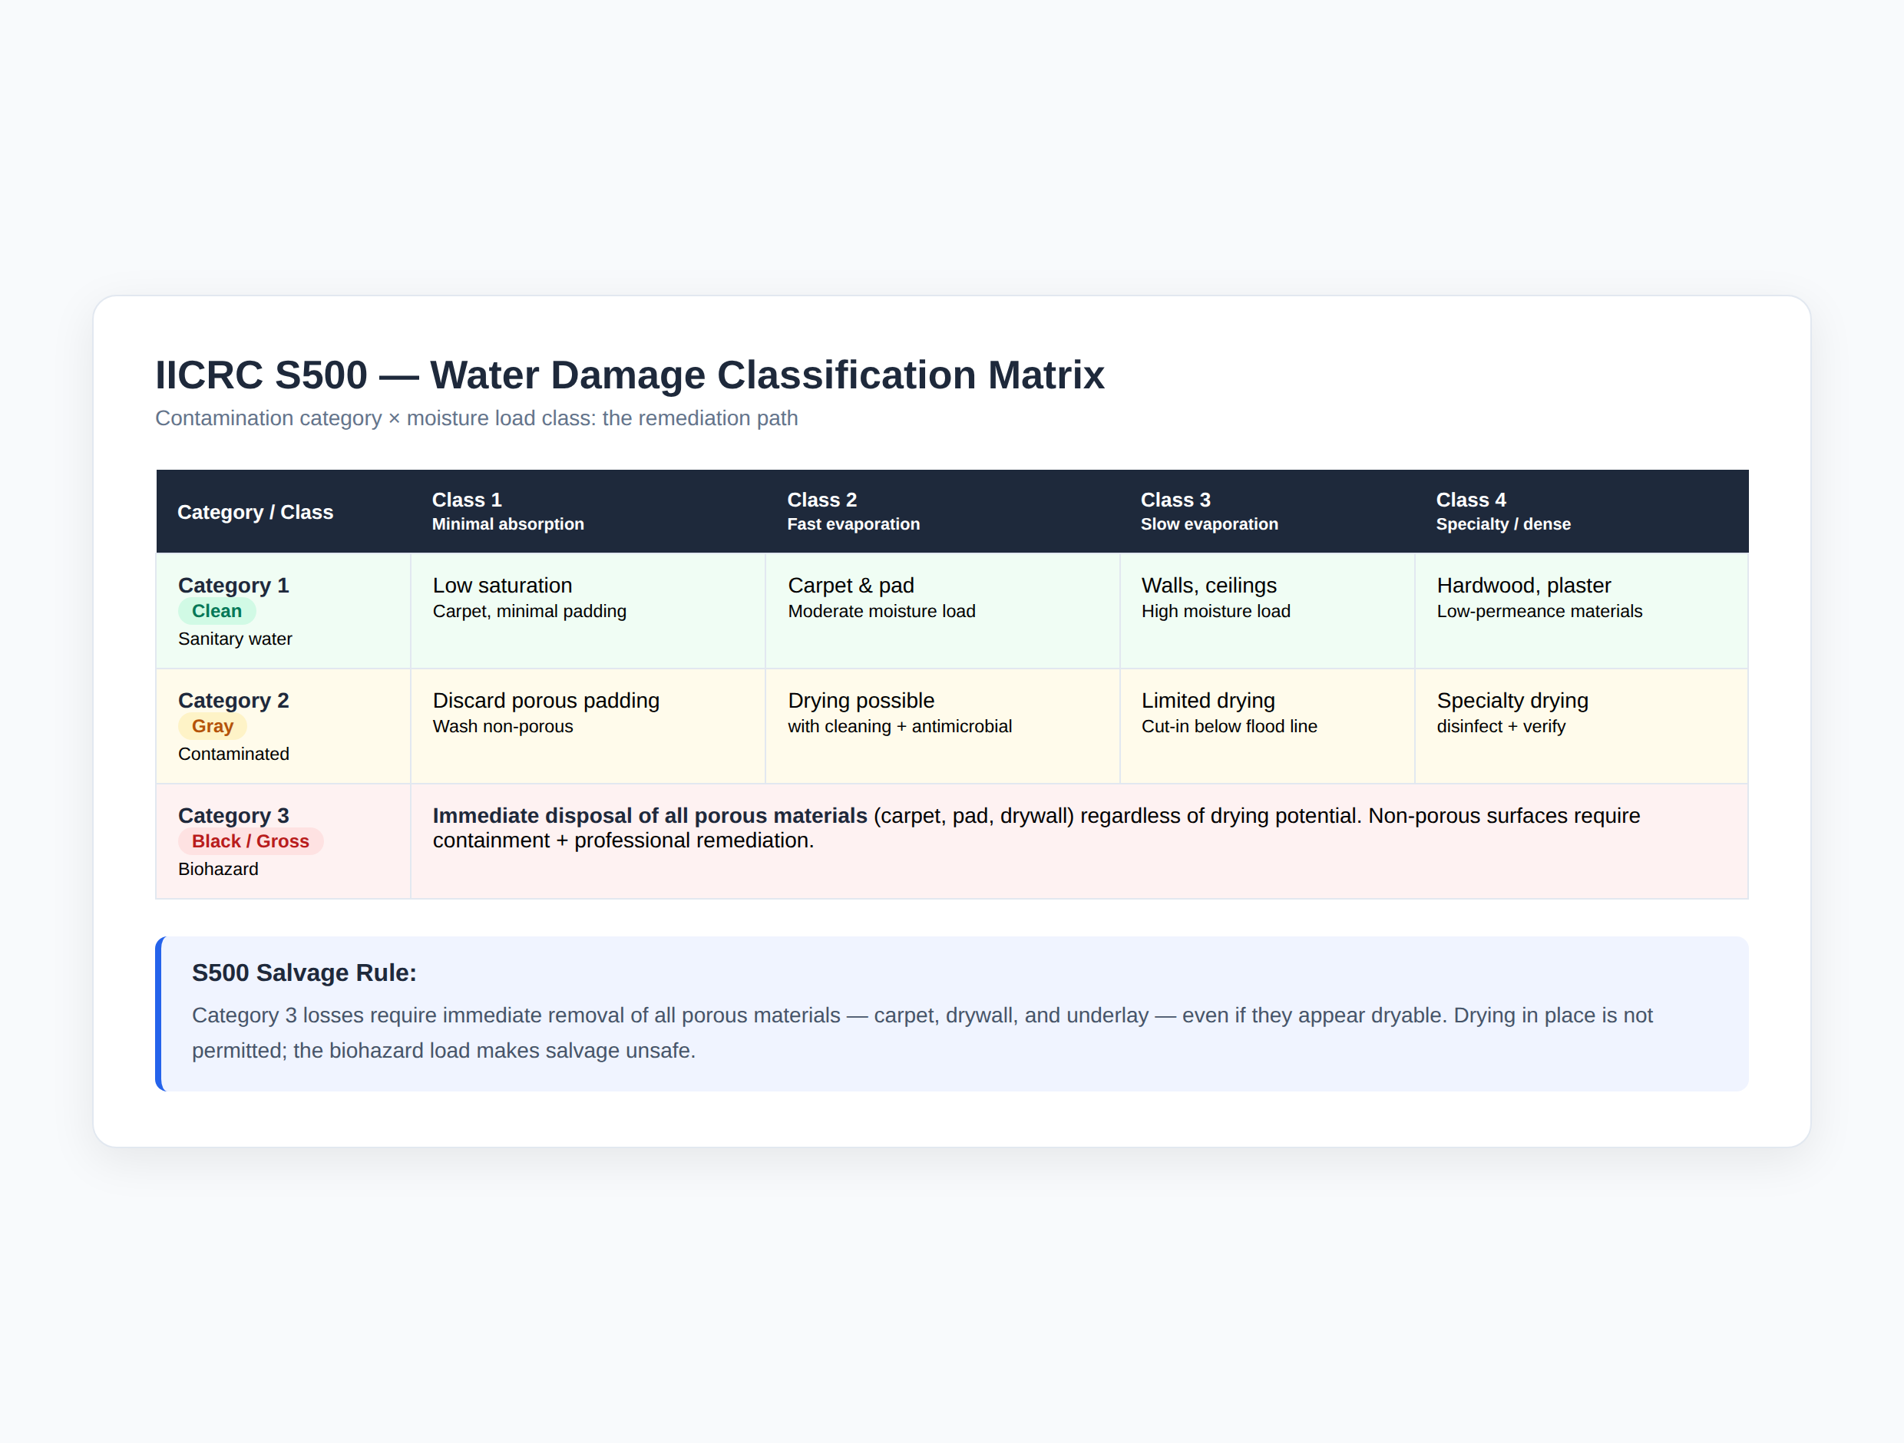Click 'Carpet, minimal padding' text
Image resolution: width=1904 pixels, height=1443 pixels.
[x=530, y=611]
